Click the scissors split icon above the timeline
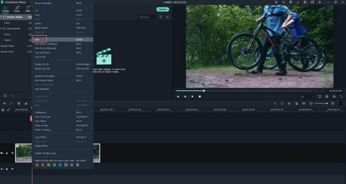Viewport: 346px width, 184px height. [x=26, y=103]
